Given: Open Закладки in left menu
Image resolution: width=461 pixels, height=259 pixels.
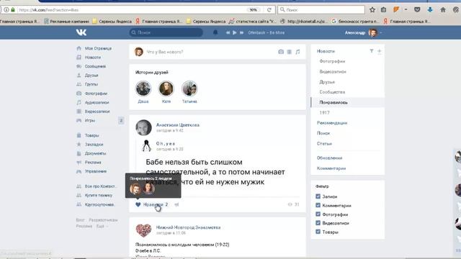Looking at the screenshot, I should tap(94, 145).
